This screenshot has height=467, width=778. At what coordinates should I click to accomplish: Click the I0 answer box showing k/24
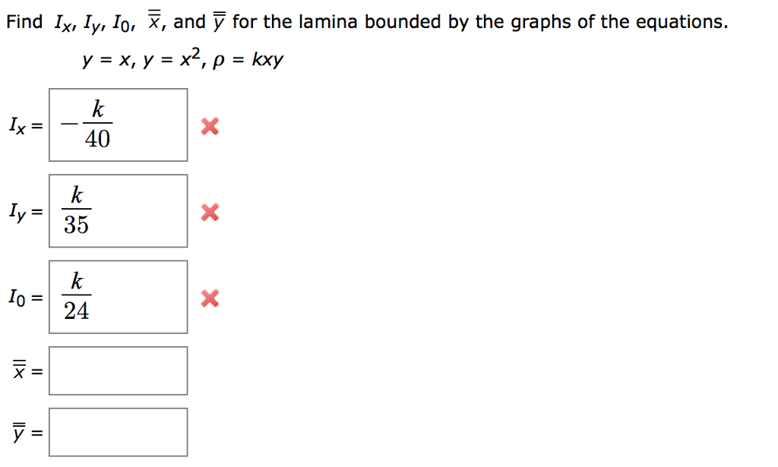118,296
